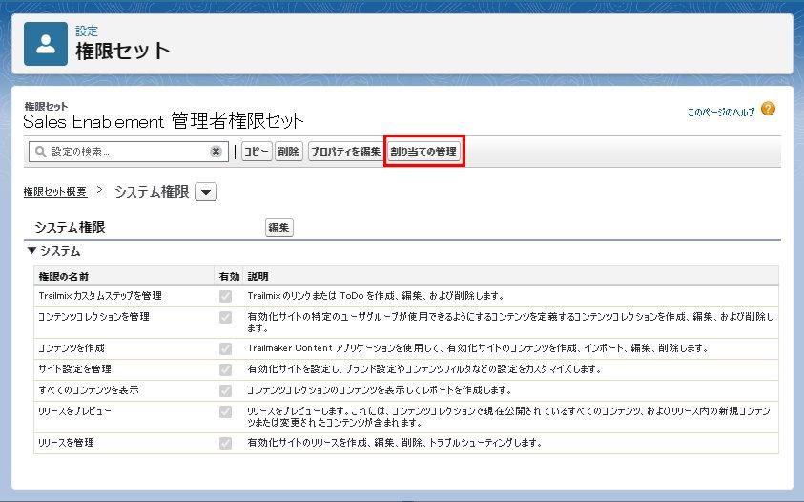Open the システム権限 dropdown arrow
Screen dimensions: 804x502
tap(206, 192)
